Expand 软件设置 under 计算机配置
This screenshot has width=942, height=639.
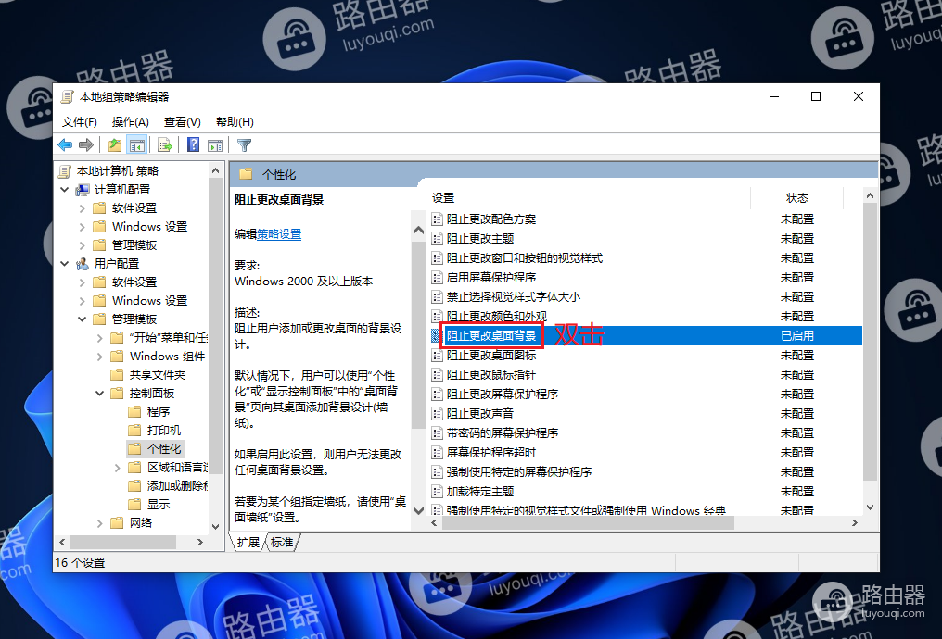(x=83, y=208)
